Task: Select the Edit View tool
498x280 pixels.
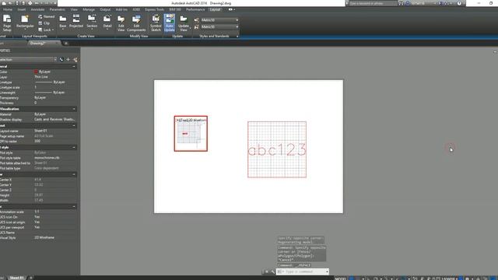Action: coord(121,23)
